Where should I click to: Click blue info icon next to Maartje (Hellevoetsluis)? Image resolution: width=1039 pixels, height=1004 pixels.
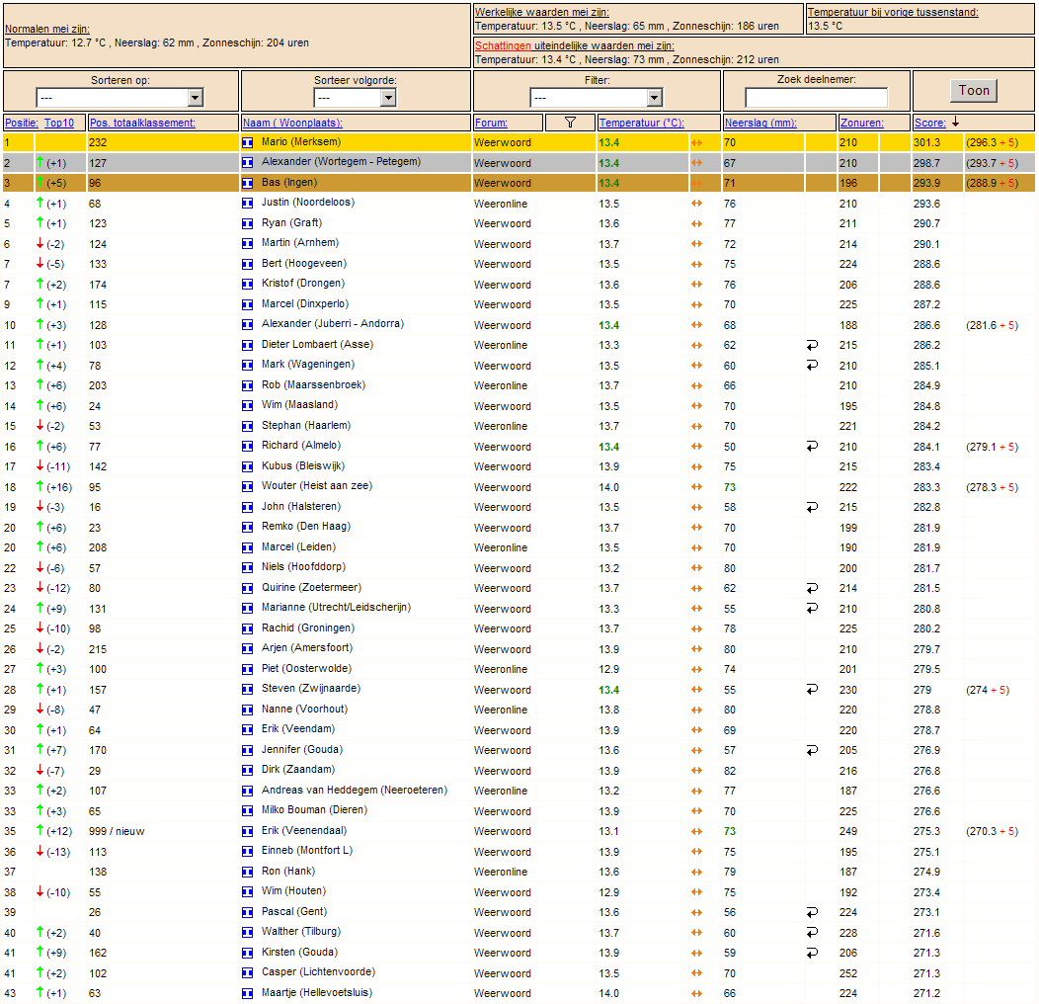click(247, 993)
